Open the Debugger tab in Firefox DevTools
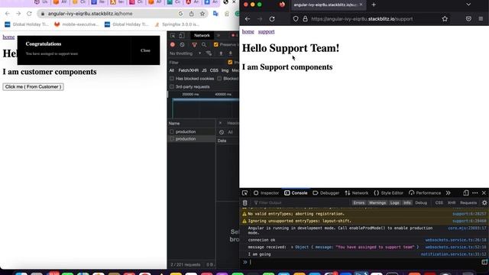Viewport: 489px width, 275px height. tap(326, 193)
